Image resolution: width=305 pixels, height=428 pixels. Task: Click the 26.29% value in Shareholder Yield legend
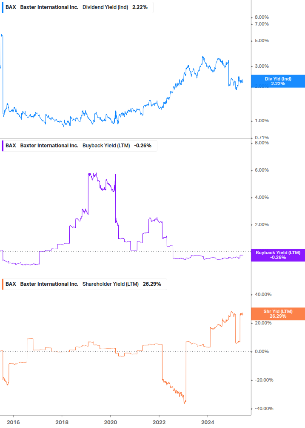click(x=152, y=284)
